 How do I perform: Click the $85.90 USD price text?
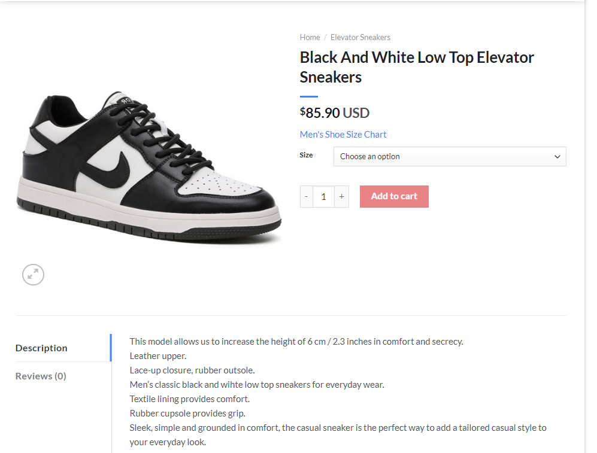[x=335, y=113]
